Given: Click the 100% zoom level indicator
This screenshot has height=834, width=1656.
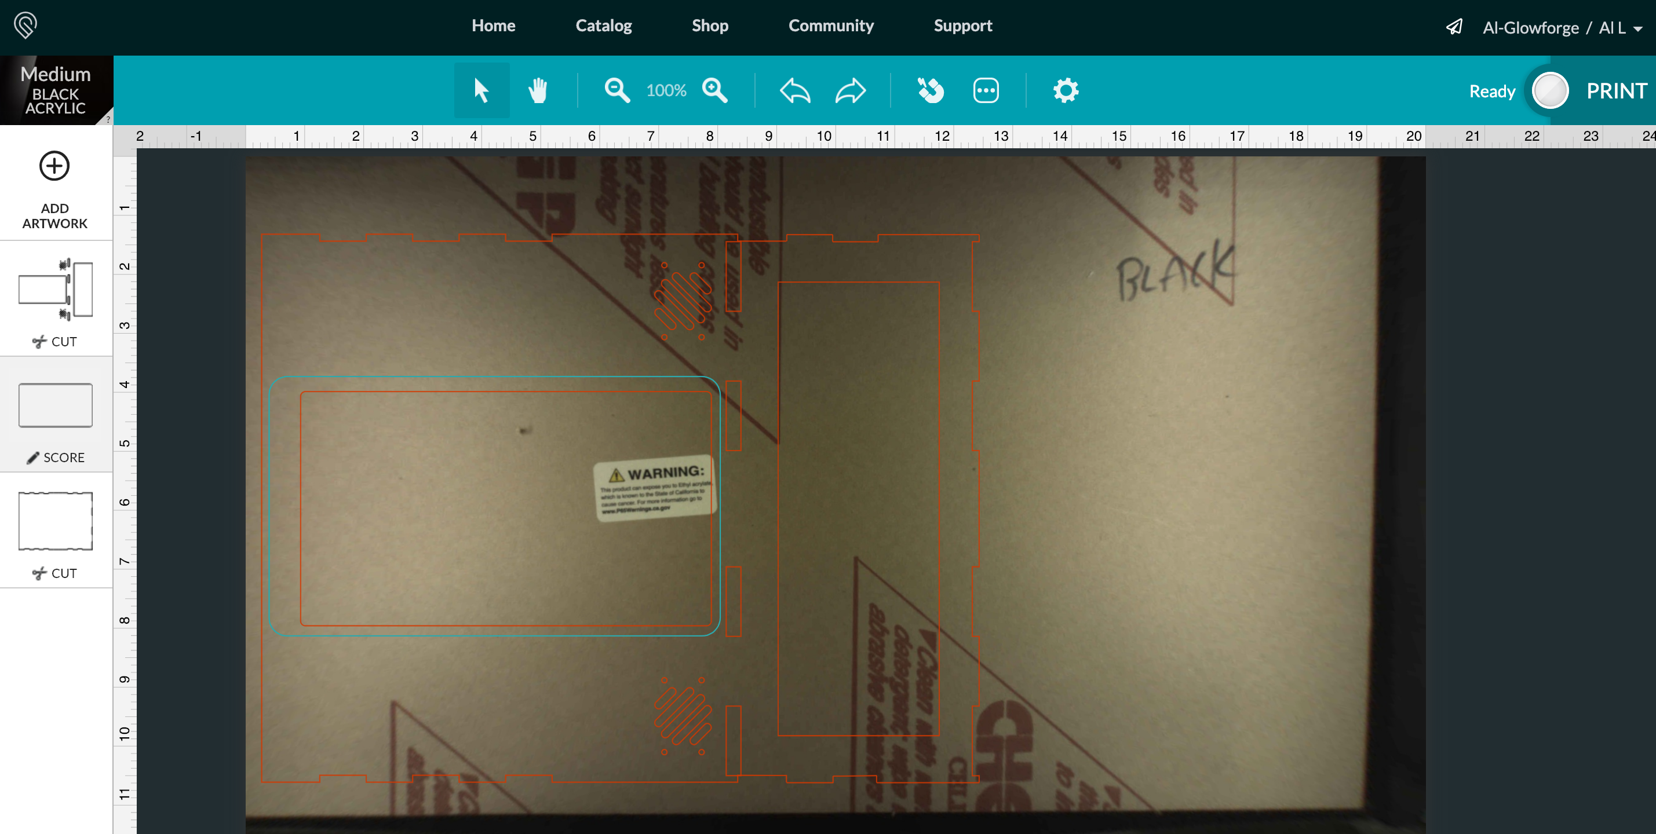Looking at the screenshot, I should click(x=666, y=90).
